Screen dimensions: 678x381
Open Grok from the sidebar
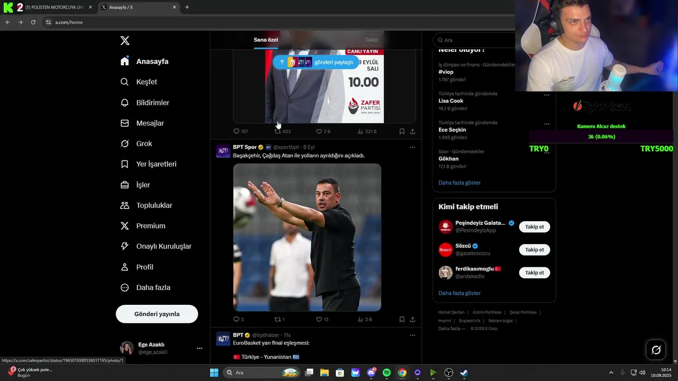coord(136,143)
